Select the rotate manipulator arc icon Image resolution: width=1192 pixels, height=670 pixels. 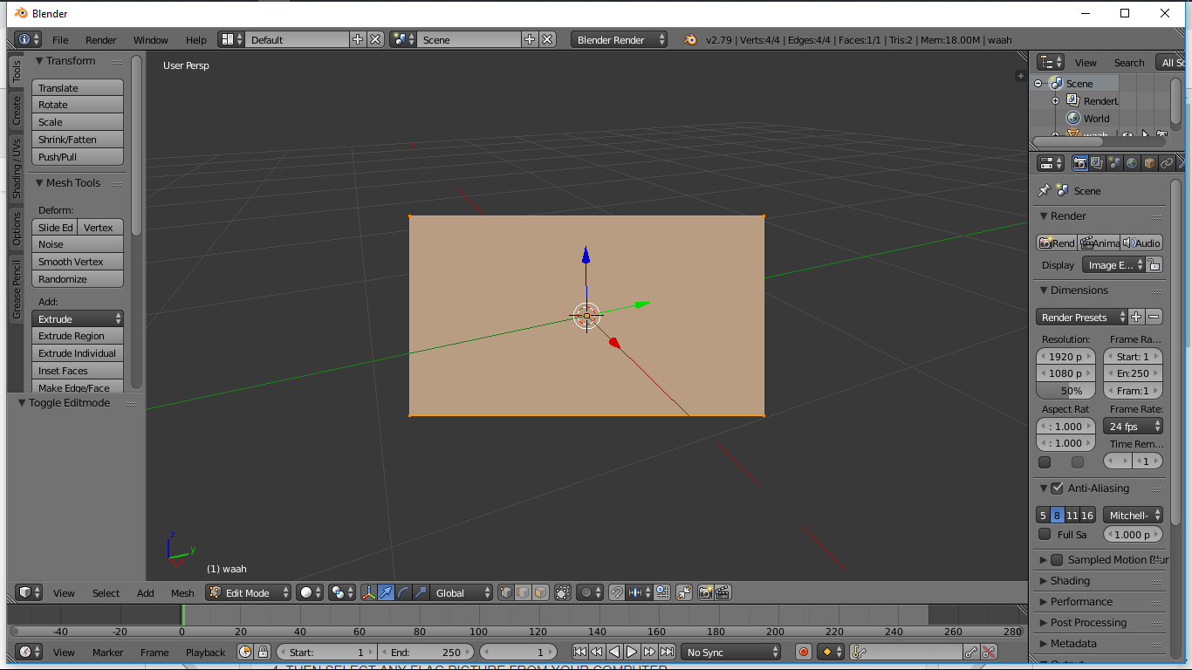coord(403,592)
